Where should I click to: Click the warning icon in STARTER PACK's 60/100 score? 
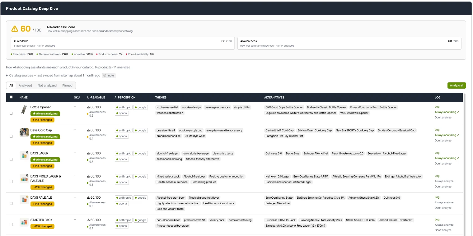[x=88, y=220]
